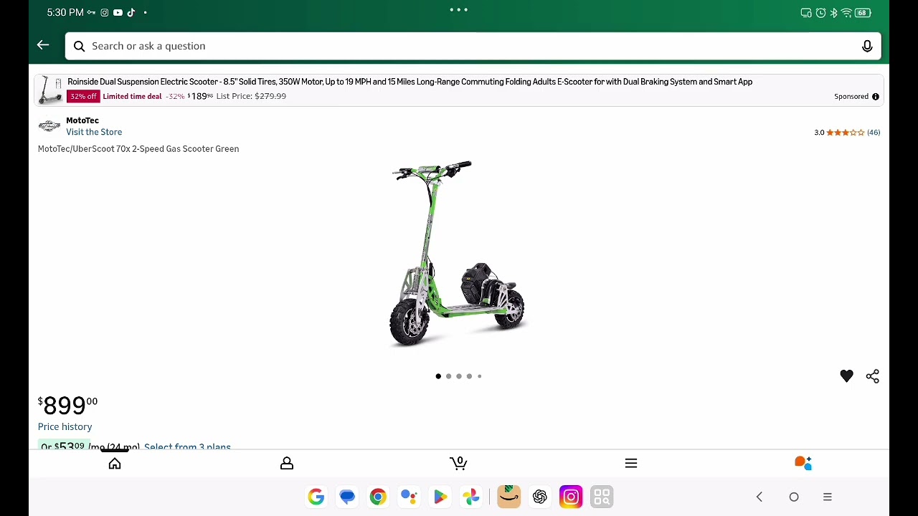
Task: Jump to second image carousel dot
Action: click(448, 376)
